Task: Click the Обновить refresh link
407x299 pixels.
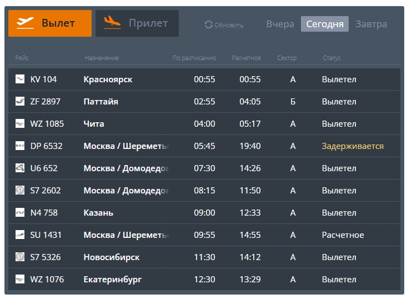Action: [229, 25]
